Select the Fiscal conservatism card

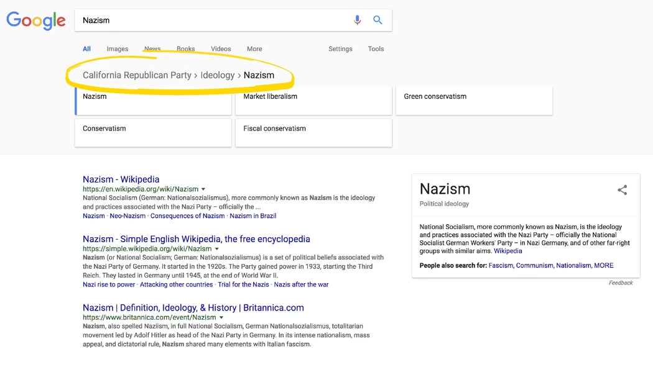coord(313,133)
